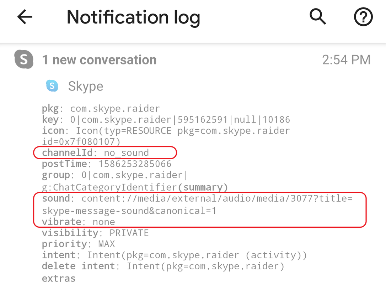Select the icon: Icon(typ=RESOURCE line
Viewport: 386px width, 285px height.
click(x=166, y=131)
